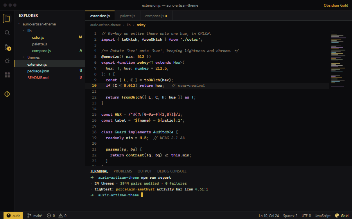Change the JavaScript language mode
The width and height of the screenshot is (352, 219).
coord(323,215)
